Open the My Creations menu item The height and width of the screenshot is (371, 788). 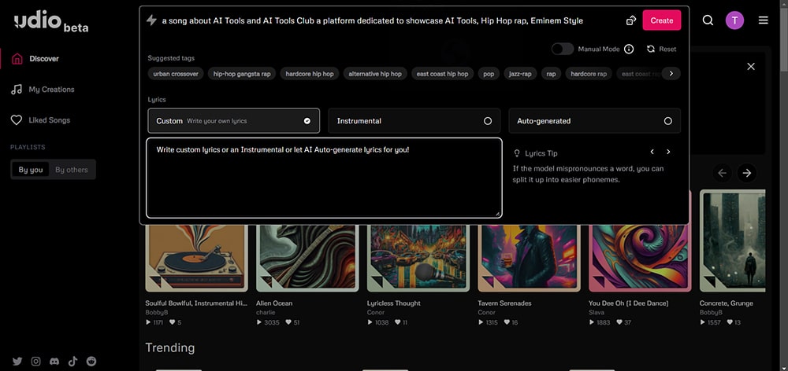(x=51, y=90)
